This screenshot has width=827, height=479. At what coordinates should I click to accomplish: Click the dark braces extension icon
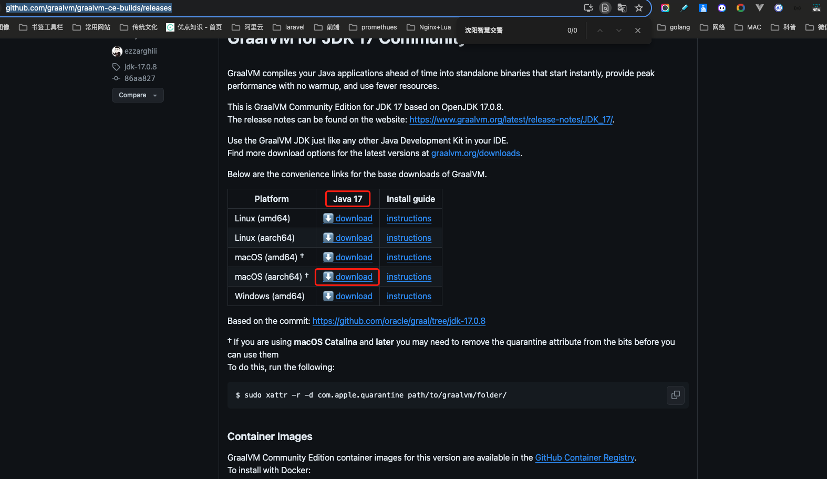[x=798, y=8]
